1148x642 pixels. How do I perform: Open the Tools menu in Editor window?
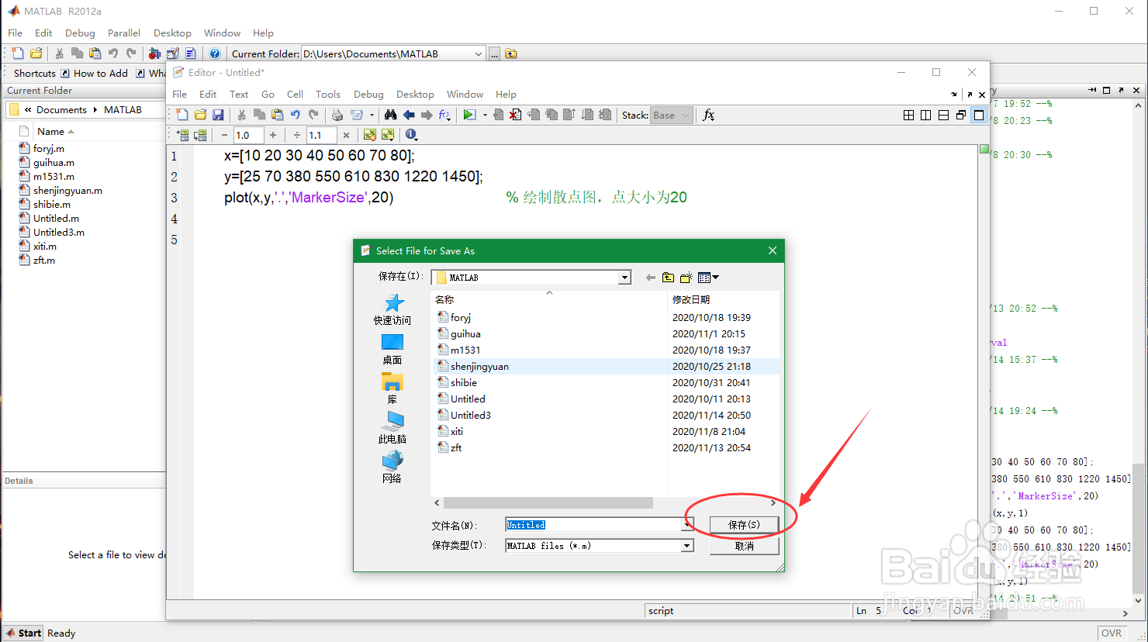point(328,94)
